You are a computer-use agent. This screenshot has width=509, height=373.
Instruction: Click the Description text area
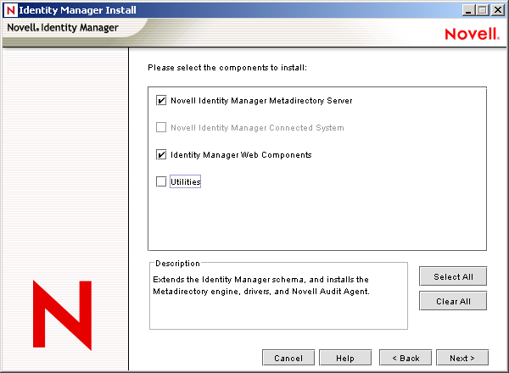click(278, 297)
